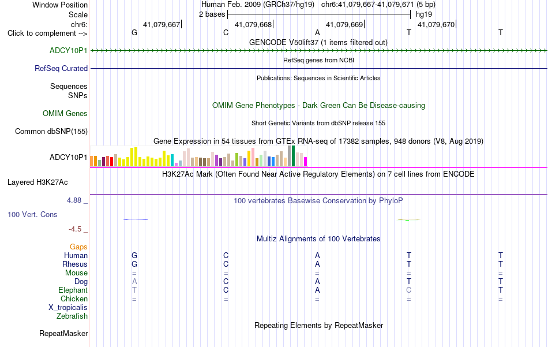The width and height of the screenshot is (548, 347).
Task: Click 'Short Genetic Variants from dbSNP' title
Action: point(318,123)
